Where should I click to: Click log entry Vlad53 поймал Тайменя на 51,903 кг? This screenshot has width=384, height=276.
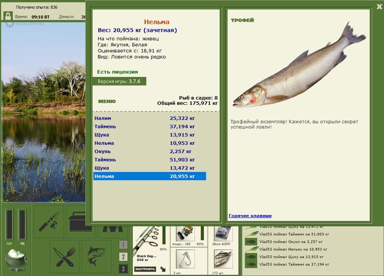[294, 234]
